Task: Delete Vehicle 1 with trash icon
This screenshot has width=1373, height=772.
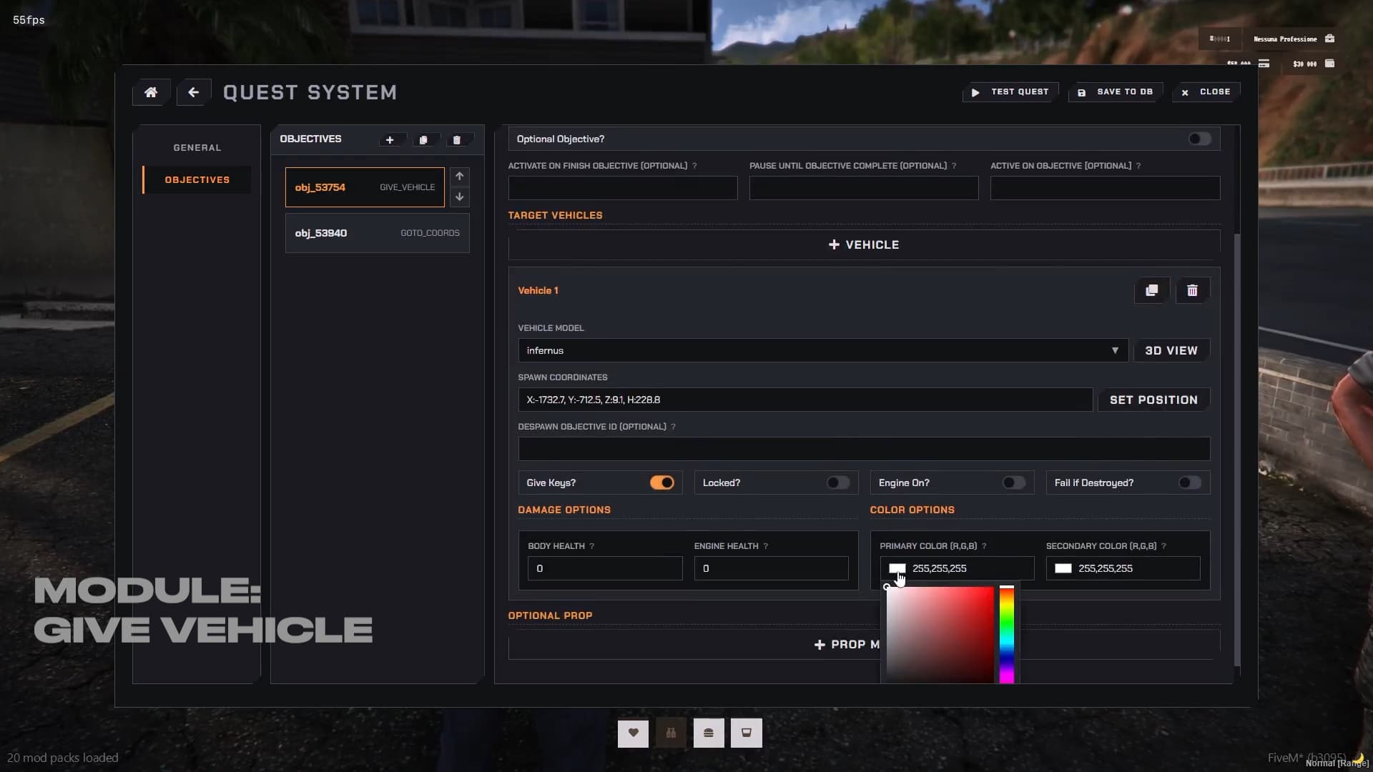Action: (x=1192, y=290)
